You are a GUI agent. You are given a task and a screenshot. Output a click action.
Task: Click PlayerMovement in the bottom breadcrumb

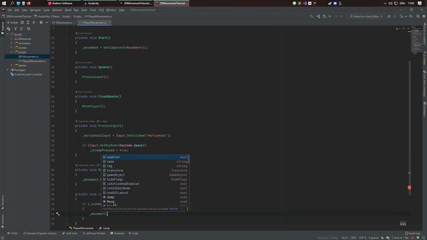point(81,228)
